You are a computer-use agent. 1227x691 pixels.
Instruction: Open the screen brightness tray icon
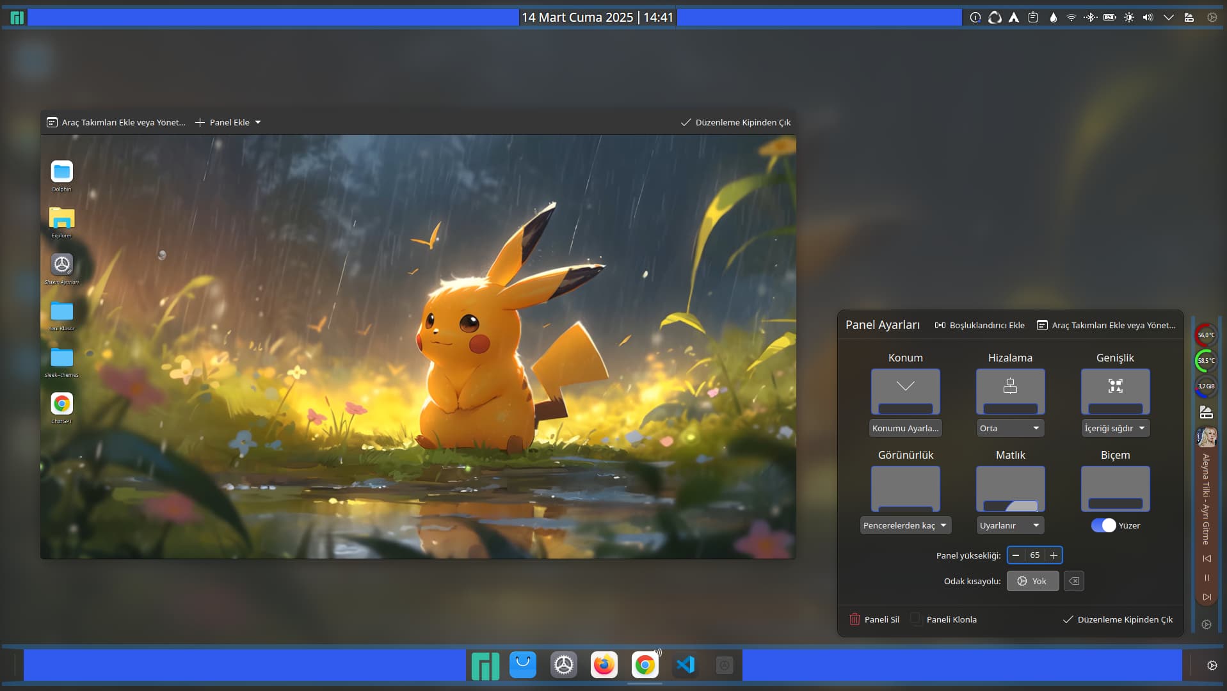[1129, 18]
